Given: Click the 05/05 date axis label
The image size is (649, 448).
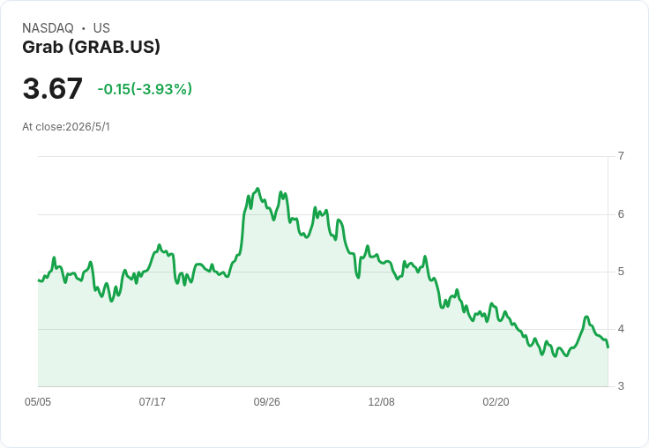Looking at the screenshot, I should pos(38,401).
